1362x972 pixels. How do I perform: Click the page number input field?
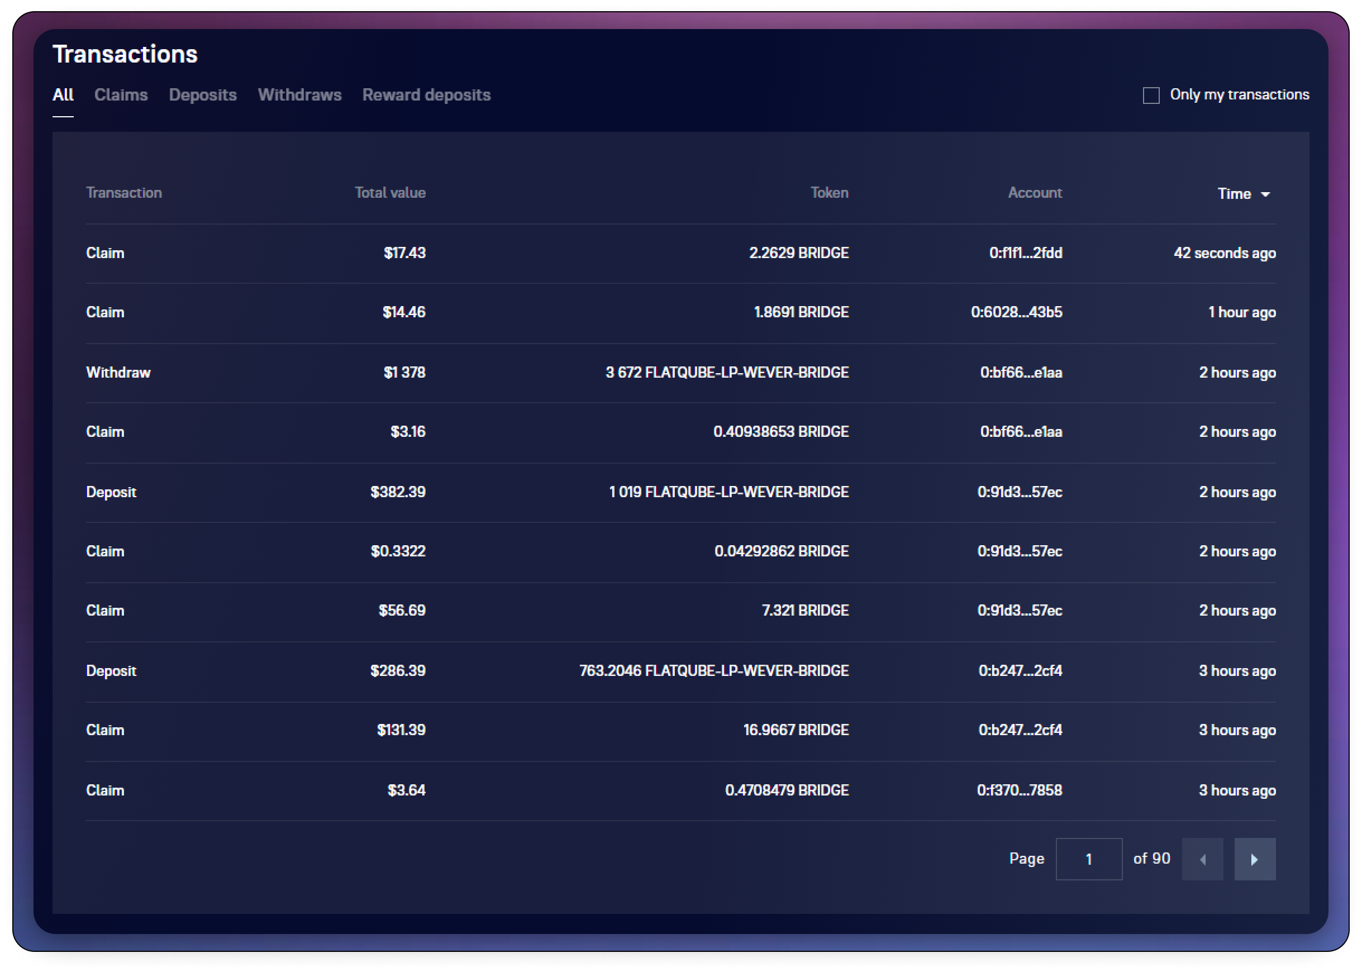1088,859
